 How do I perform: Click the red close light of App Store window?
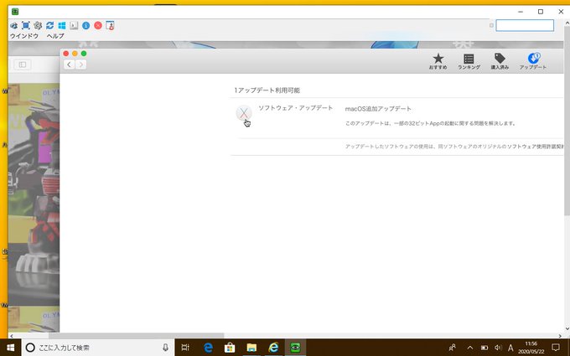[65, 54]
